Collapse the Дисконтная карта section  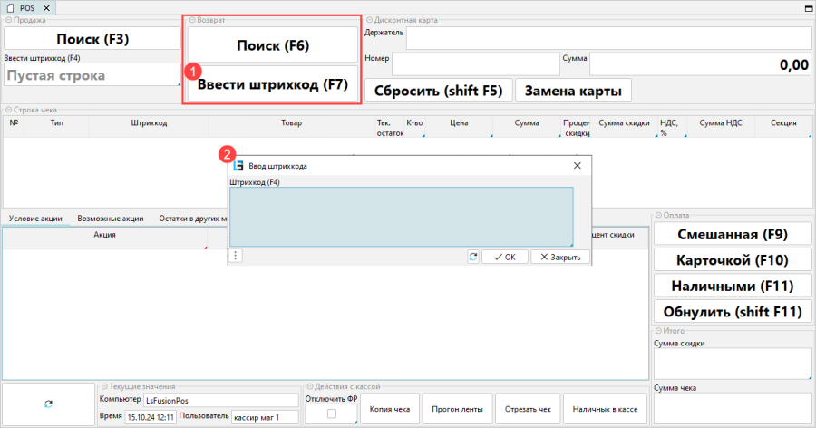370,20
